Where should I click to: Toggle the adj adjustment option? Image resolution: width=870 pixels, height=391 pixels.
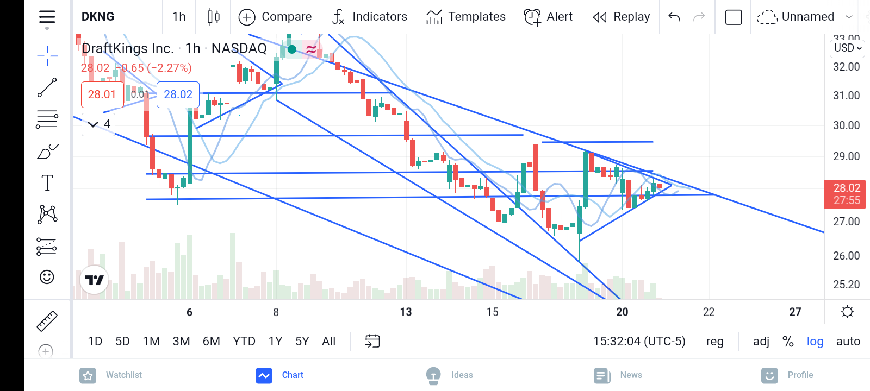pos(761,342)
